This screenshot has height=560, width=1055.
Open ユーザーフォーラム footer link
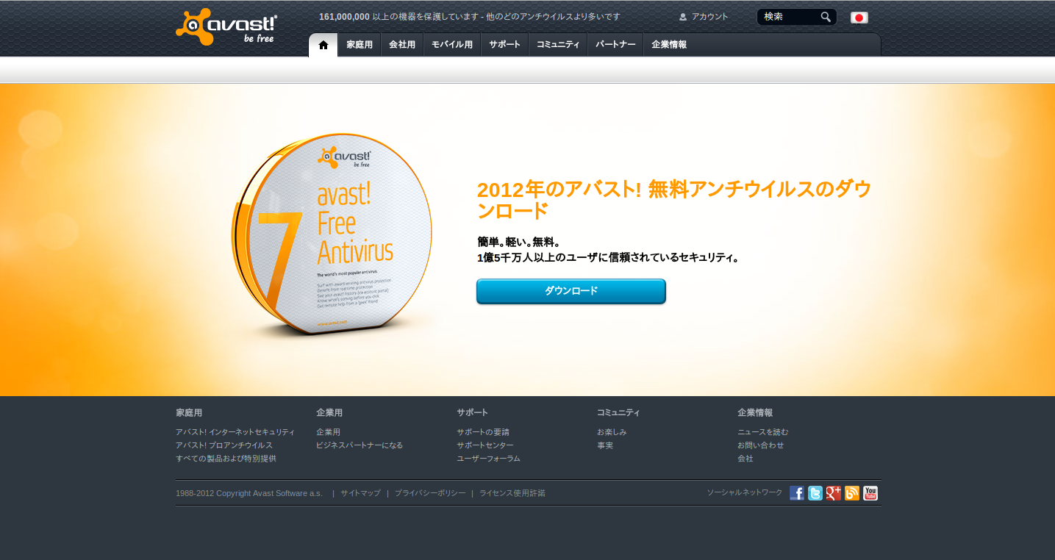(488, 459)
